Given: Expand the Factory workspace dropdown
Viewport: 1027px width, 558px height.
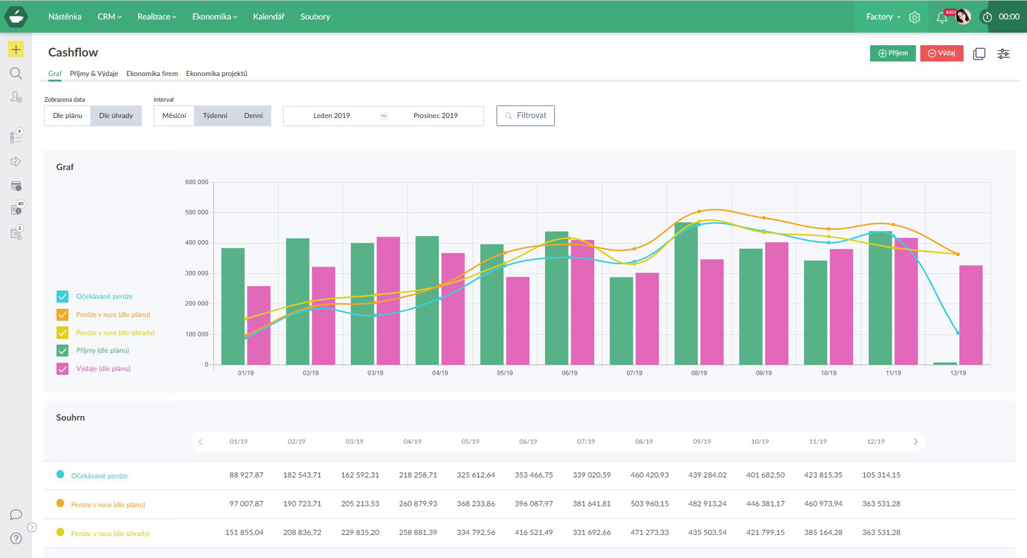Looking at the screenshot, I should tap(883, 17).
